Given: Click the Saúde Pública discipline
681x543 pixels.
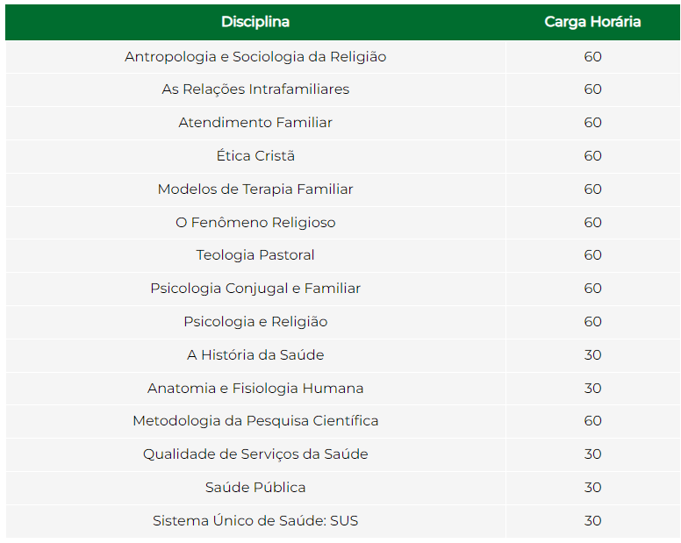Looking at the screenshot, I should 255,488.
